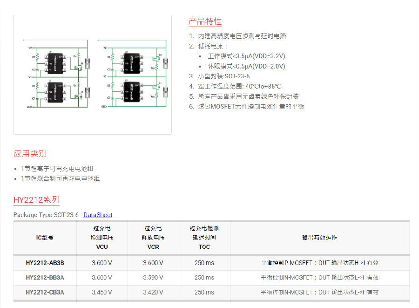Click the 输出有效动作 column header

pyautogui.click(x=319, y=238)
